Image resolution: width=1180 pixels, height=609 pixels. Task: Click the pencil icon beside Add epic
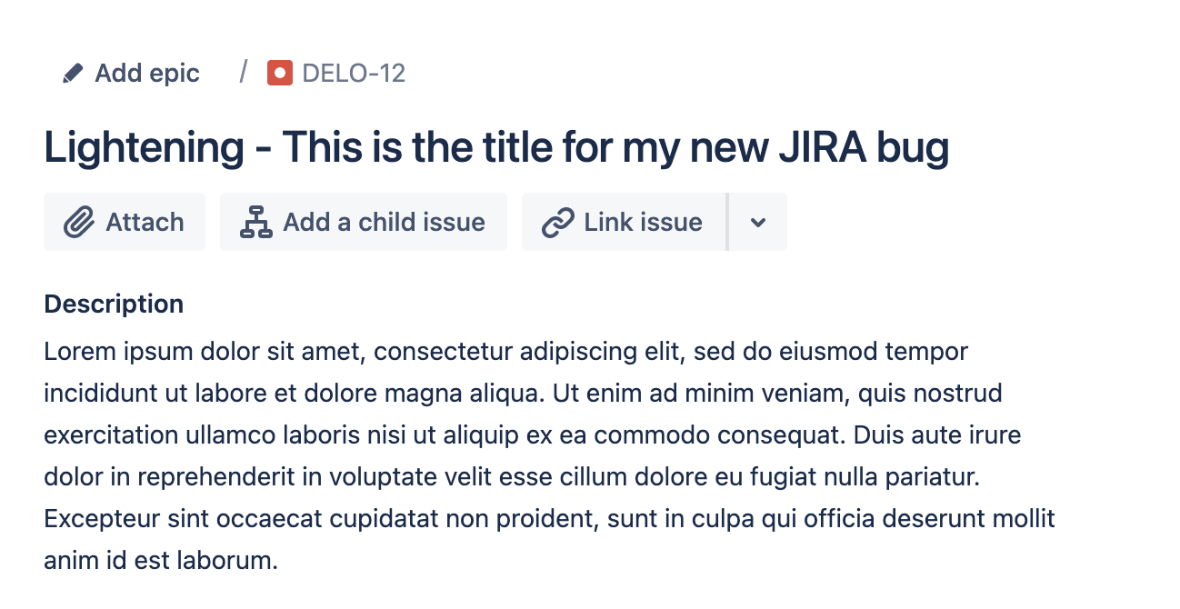pyautogui.click(x=73, y=73)
